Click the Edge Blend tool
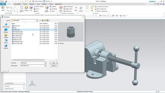165x93 pixels. 47,9
